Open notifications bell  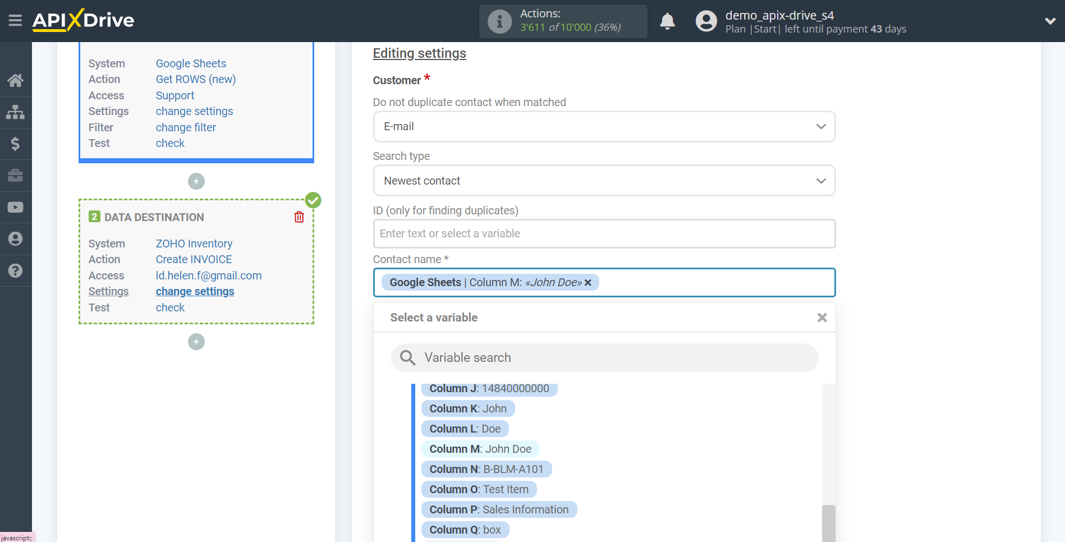pos(667,21)
